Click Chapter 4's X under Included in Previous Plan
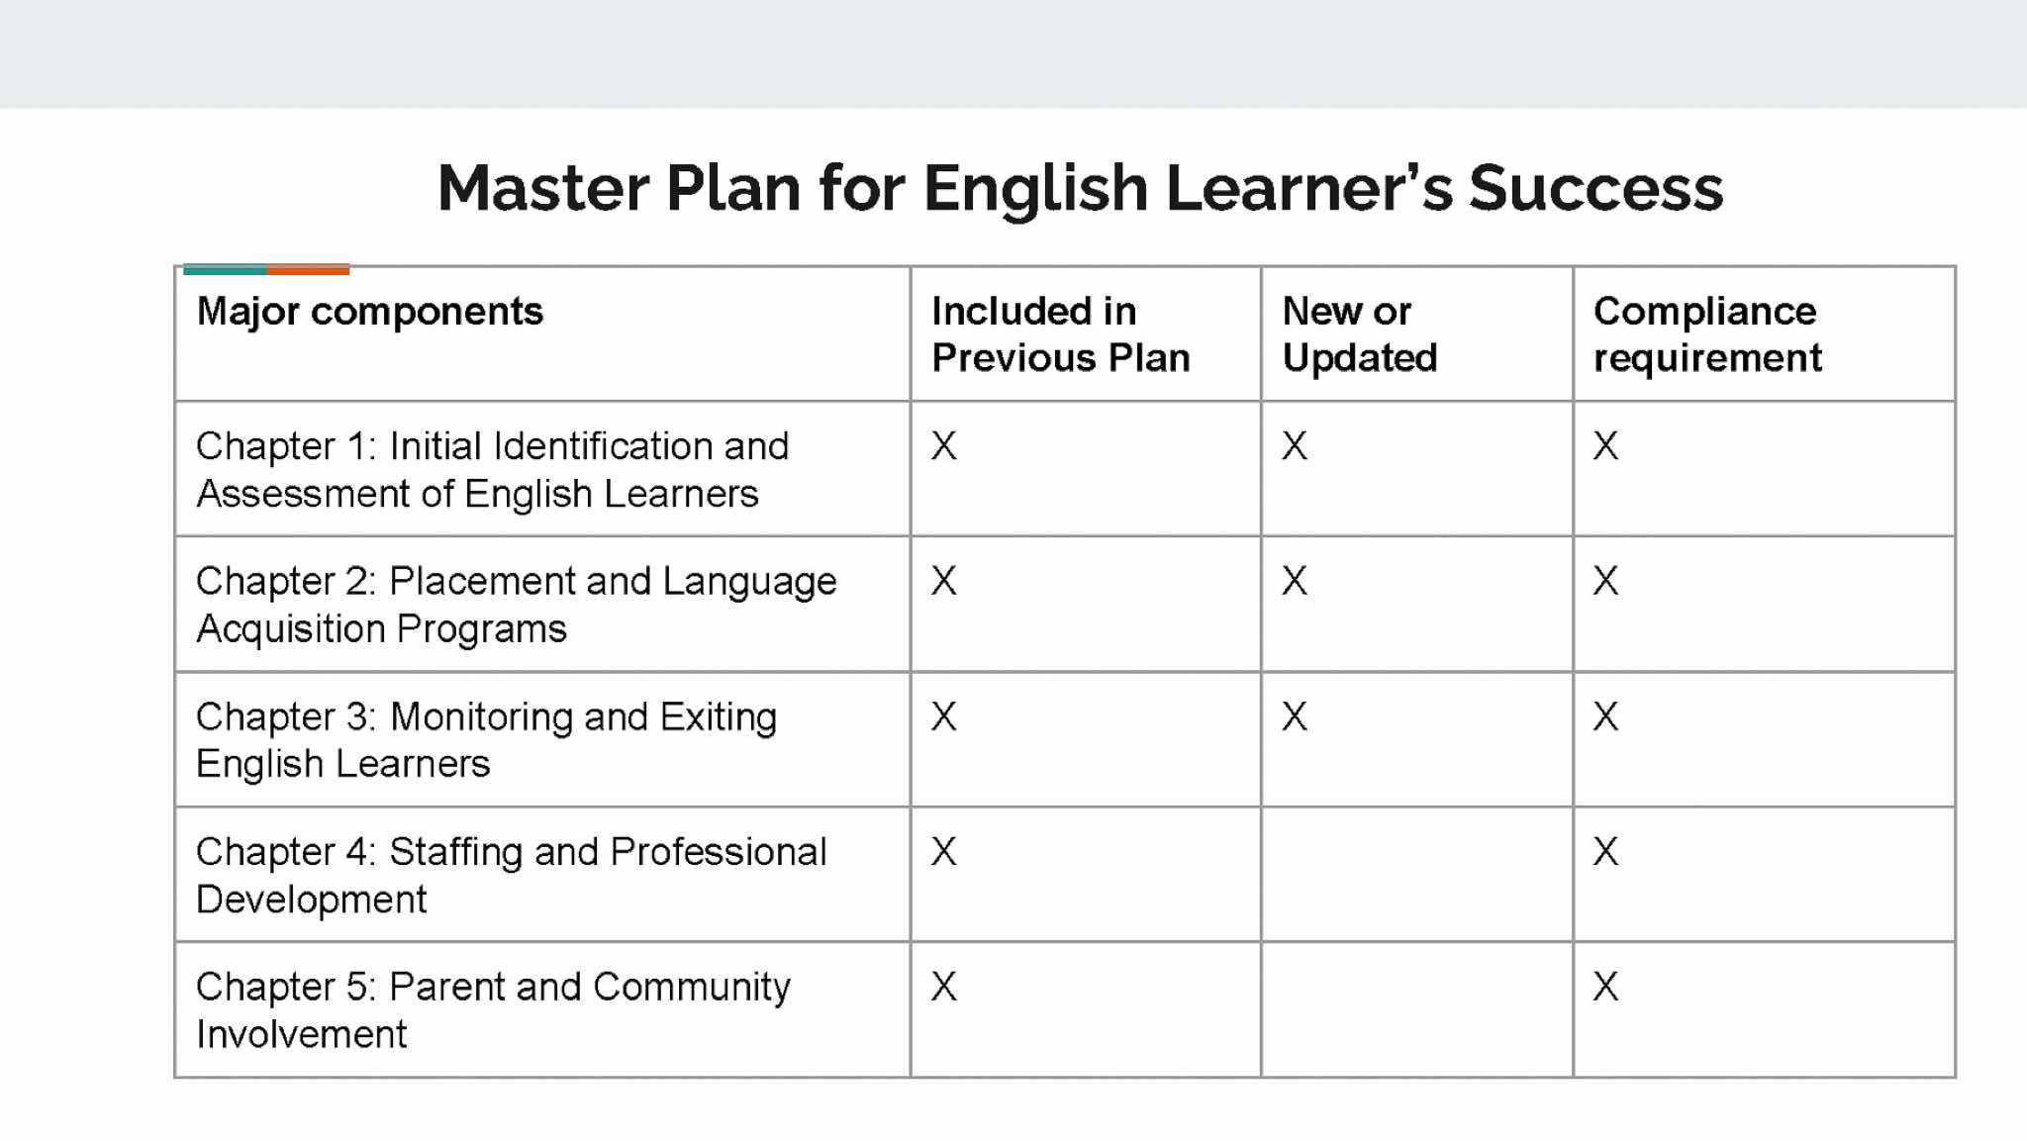This screenshot has height=1141, width=2027. click(944, 852)
